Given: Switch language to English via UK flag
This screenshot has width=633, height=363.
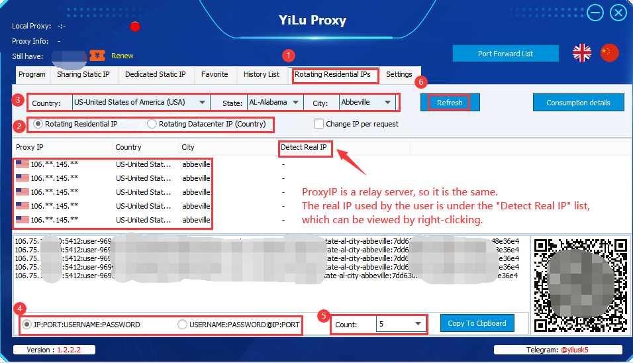Looking at the screenshot, I should pos(582,53).
